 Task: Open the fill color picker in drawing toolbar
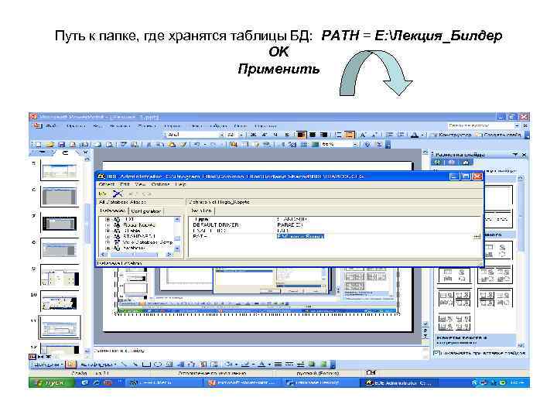(231, 365)
